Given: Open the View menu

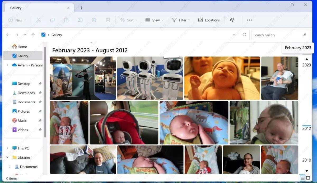Looking at the screenshot, I should [x=154, y=20].
